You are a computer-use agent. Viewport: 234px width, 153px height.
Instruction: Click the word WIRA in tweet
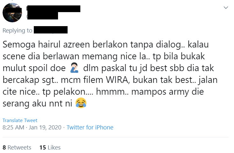point(117,80)
